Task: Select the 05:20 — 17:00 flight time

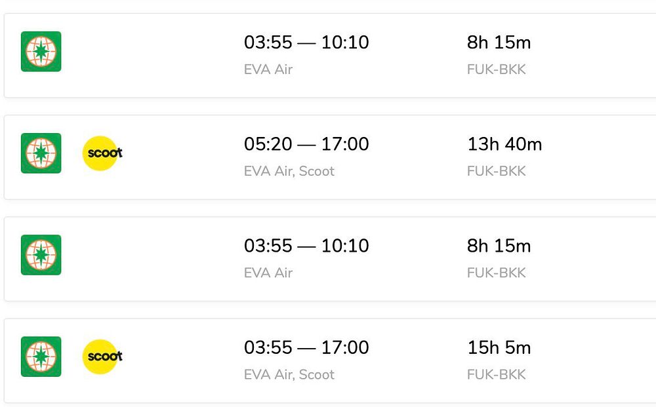Action: [x=306, y=144]
